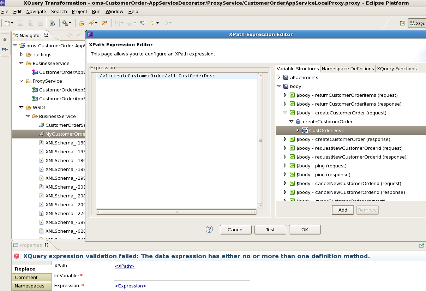Collapse $body - createCustomerOrder (request) node
Image resolution: width=426 pixels, height=291 pixels.
click(285, 113)
